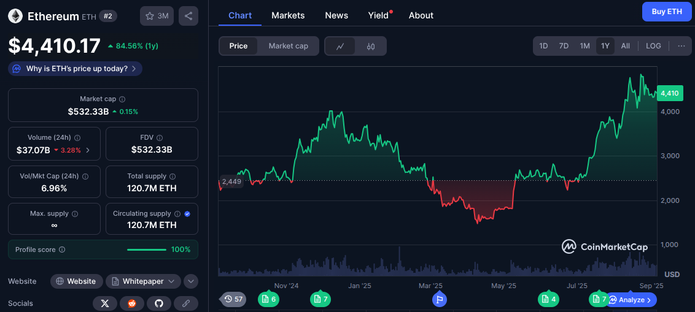Click the Profile score progress bar
The height and width of the screenshot is (312, 695).
coord(147,249)
